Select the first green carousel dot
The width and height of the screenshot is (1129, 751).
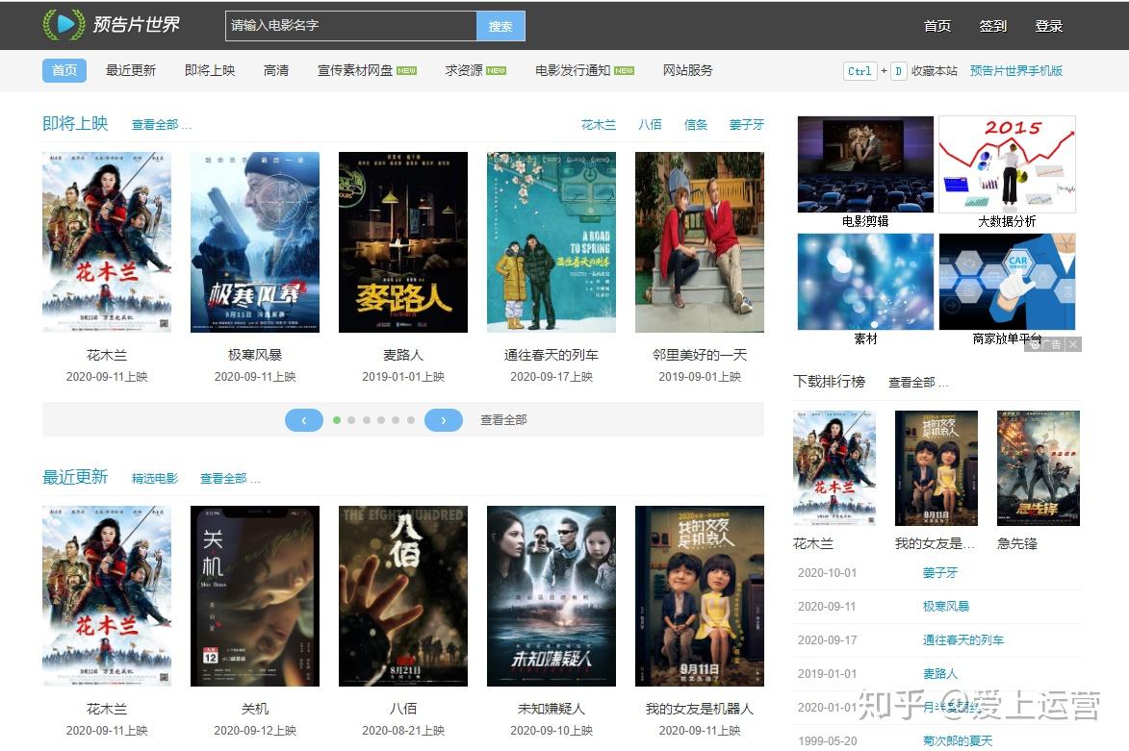click(336, 420)
